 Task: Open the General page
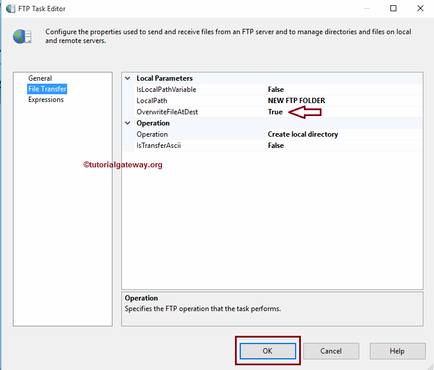(x=40, y=78)
